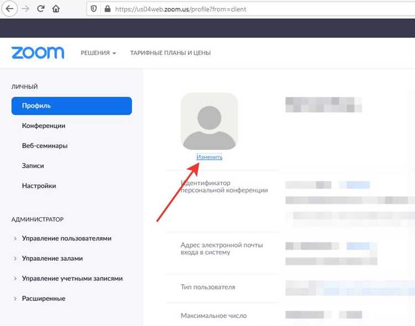Click the browser address bar URL

pyautogui.click(x=180, y=9)
